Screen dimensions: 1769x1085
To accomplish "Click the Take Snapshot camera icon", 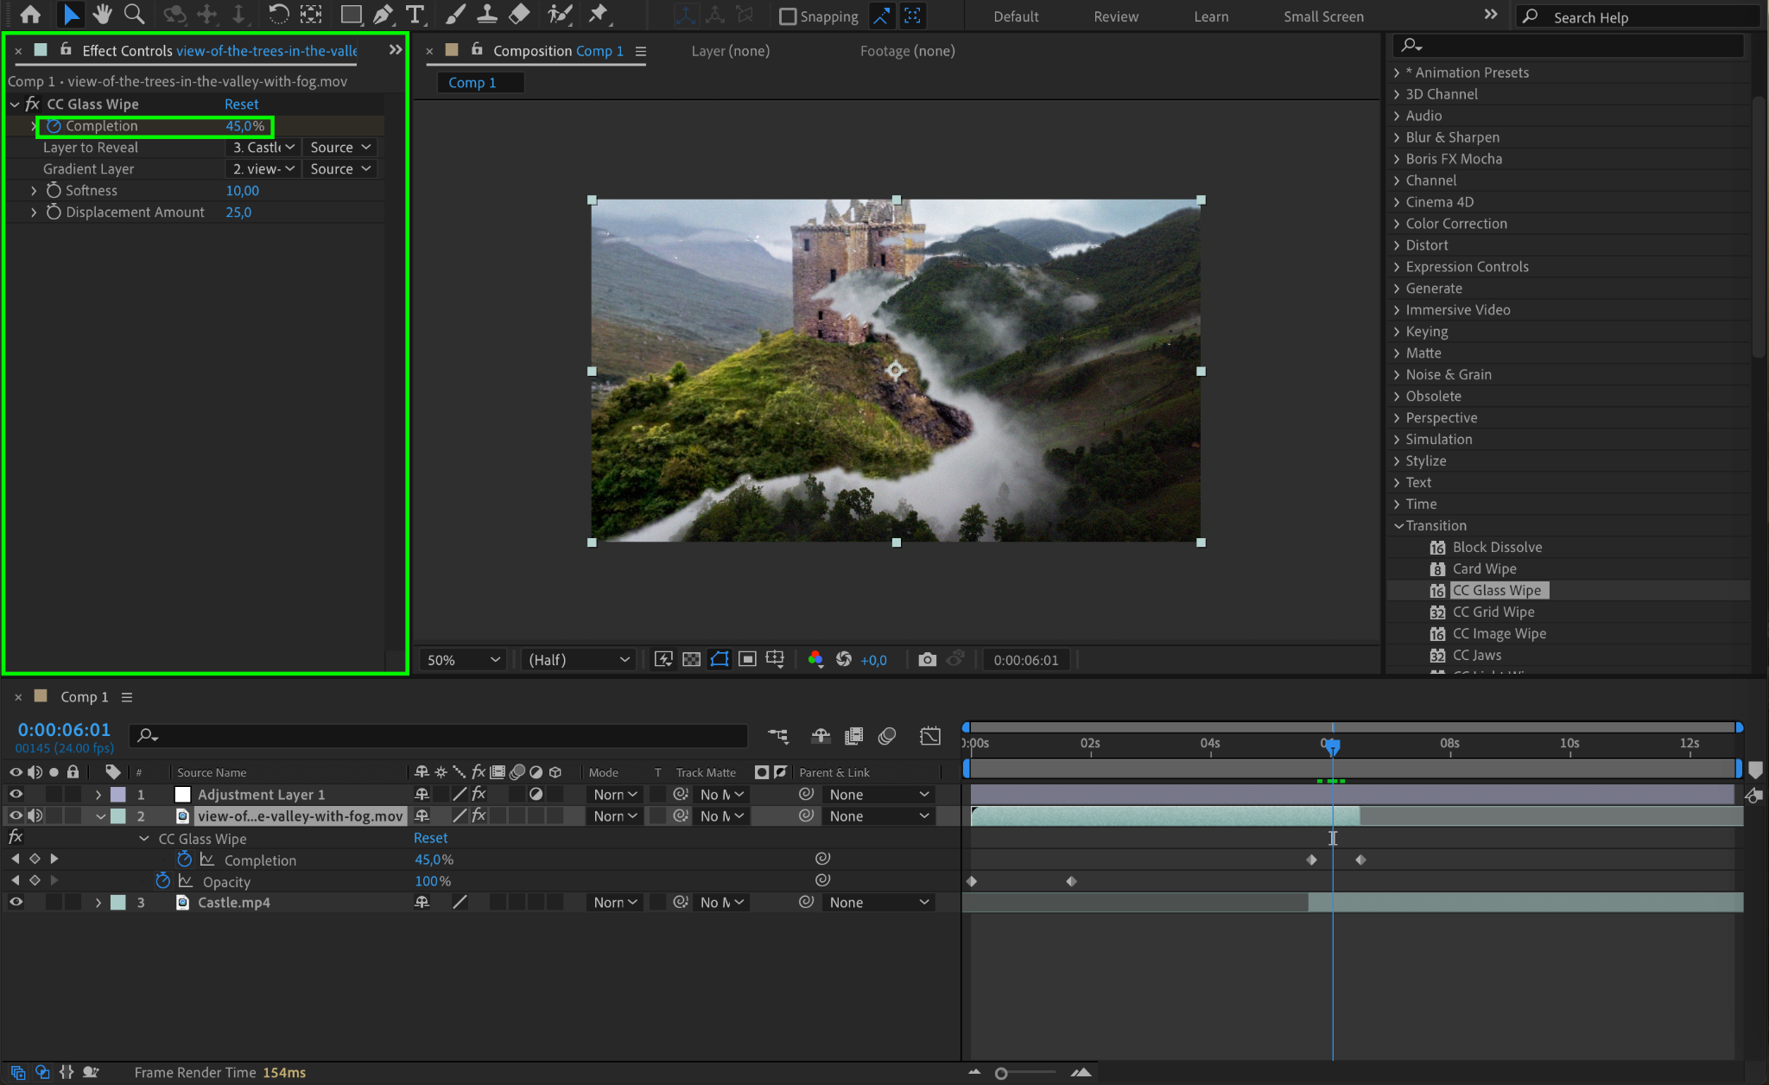I will click(927, 660).
